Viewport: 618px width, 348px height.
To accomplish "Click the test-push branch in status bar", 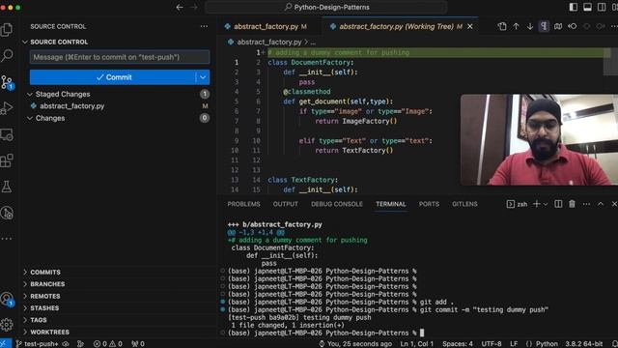I will click(37, 344).
